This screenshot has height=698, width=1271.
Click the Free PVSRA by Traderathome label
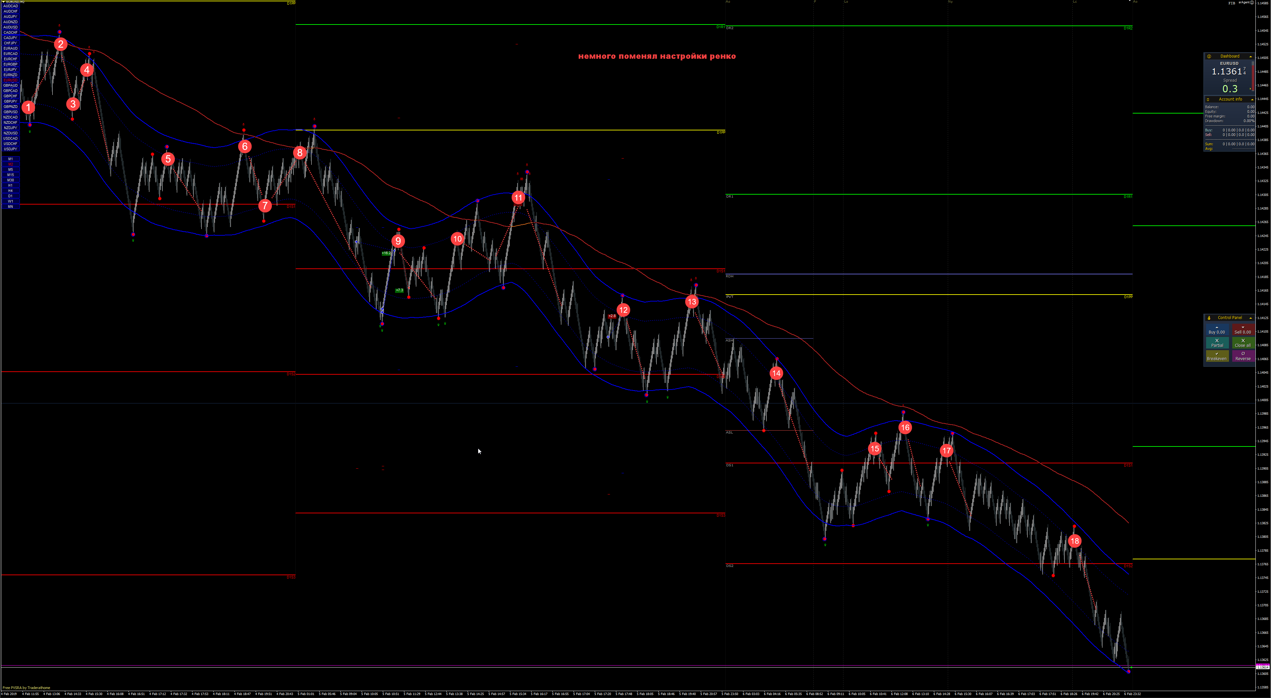(x=26, y=688)
